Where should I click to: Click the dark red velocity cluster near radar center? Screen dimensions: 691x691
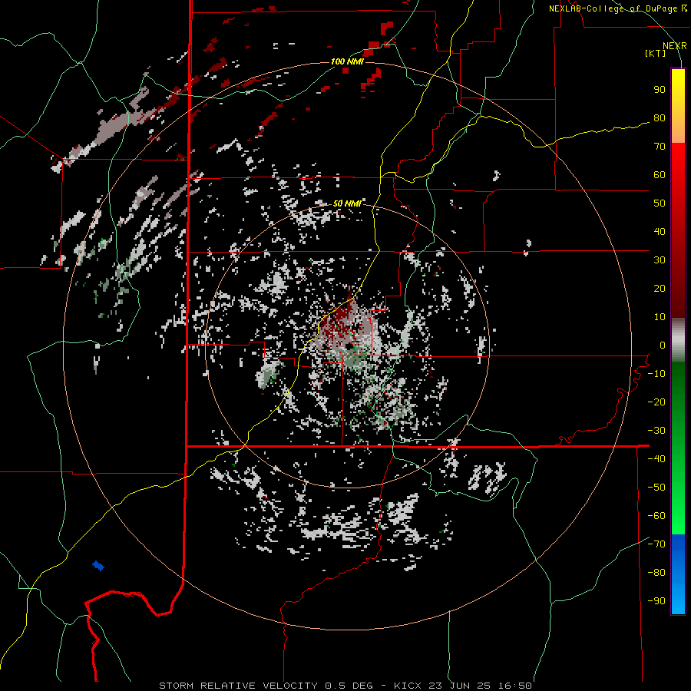340,319
